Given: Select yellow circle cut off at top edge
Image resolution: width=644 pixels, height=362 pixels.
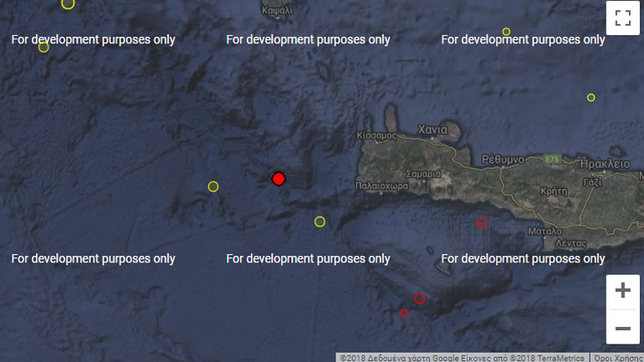Looking at the screenshot, I should tap(68, 3).
